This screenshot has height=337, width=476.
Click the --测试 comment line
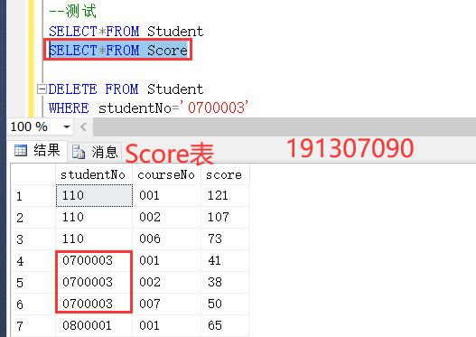pos(72,12)
